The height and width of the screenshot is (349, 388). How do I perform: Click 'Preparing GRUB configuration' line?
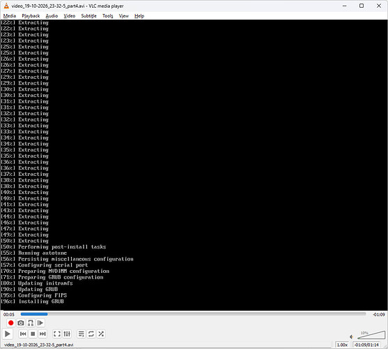click(52, 277)
